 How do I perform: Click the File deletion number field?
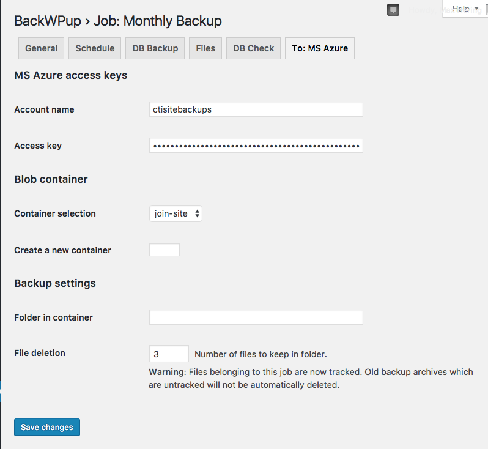[169, 354]
